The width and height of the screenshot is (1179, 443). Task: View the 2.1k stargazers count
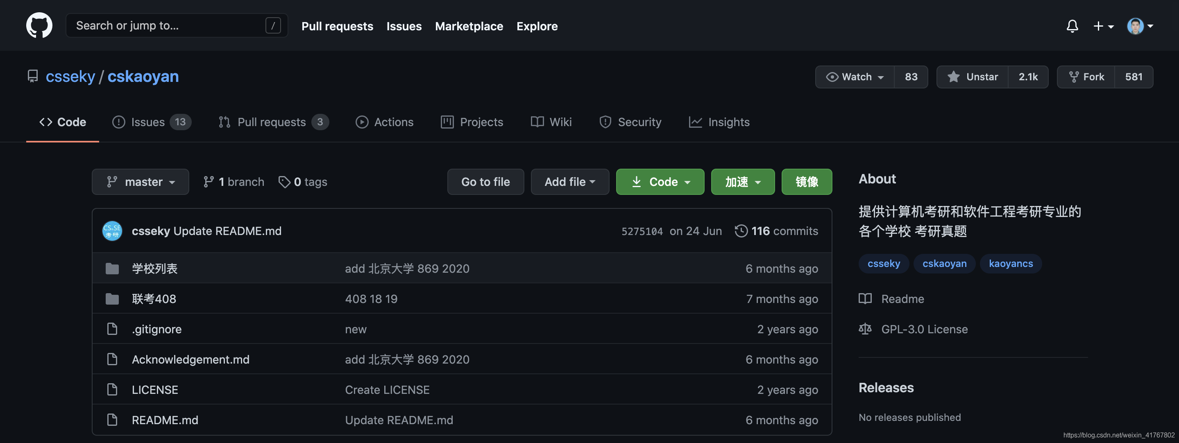coord(1028,77)
